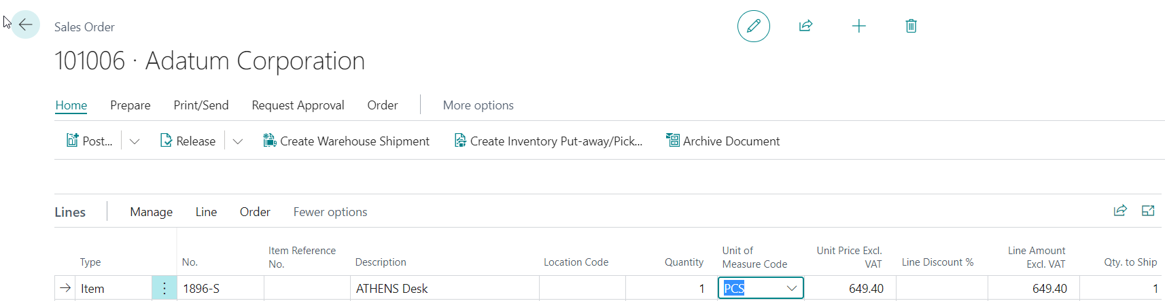This screenshot has height=301, width=1165.
Task: Click the Create Warehouse Shipment icon
Action: point(270,141)
